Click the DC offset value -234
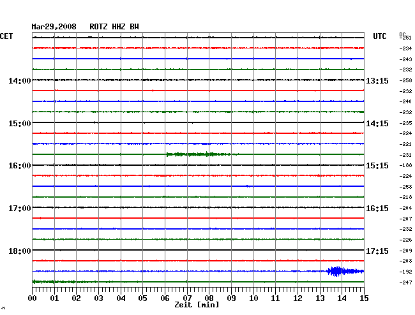The image size is (415, 315). [405, 48]
